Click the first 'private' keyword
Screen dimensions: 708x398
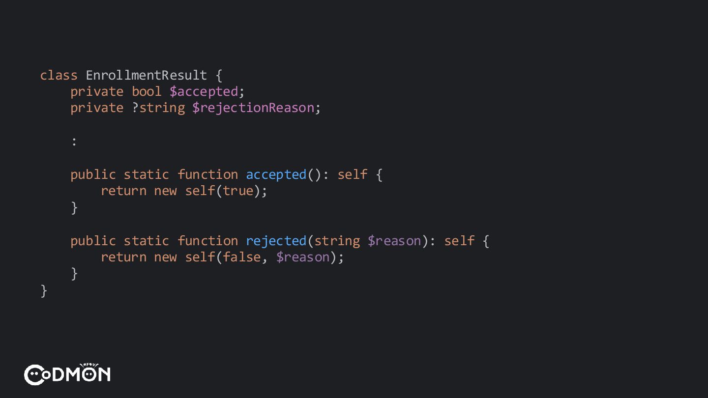coord(96,92)
